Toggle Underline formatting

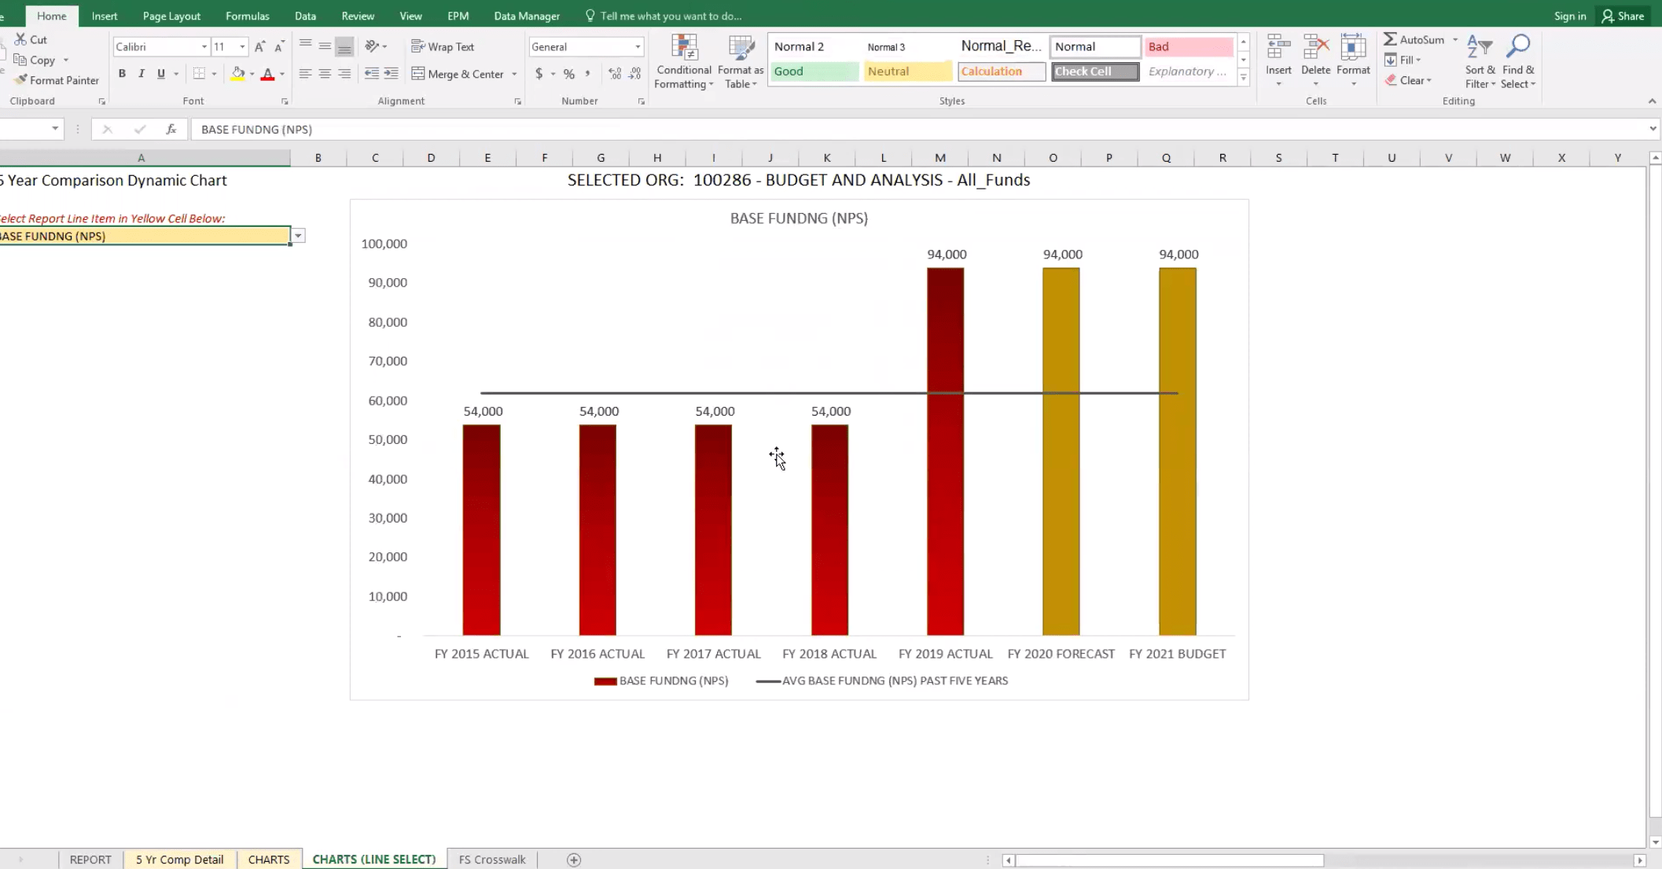point(161,74)
